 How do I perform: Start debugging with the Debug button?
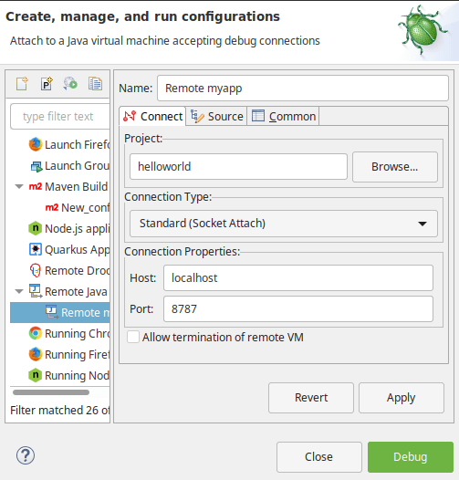click(x=411, y=457)
